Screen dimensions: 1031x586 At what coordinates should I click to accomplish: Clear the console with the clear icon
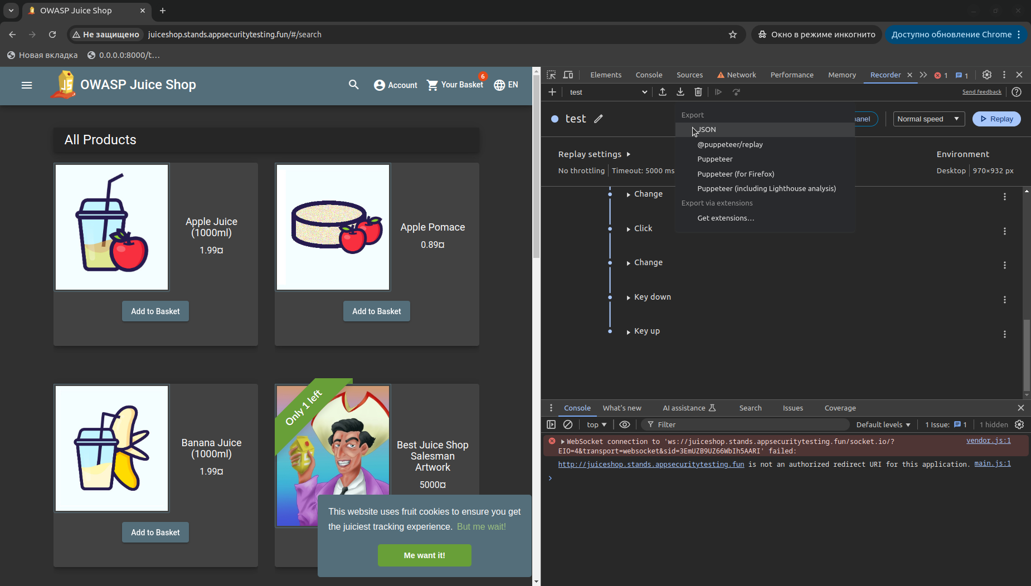click(x=568, y=424)
